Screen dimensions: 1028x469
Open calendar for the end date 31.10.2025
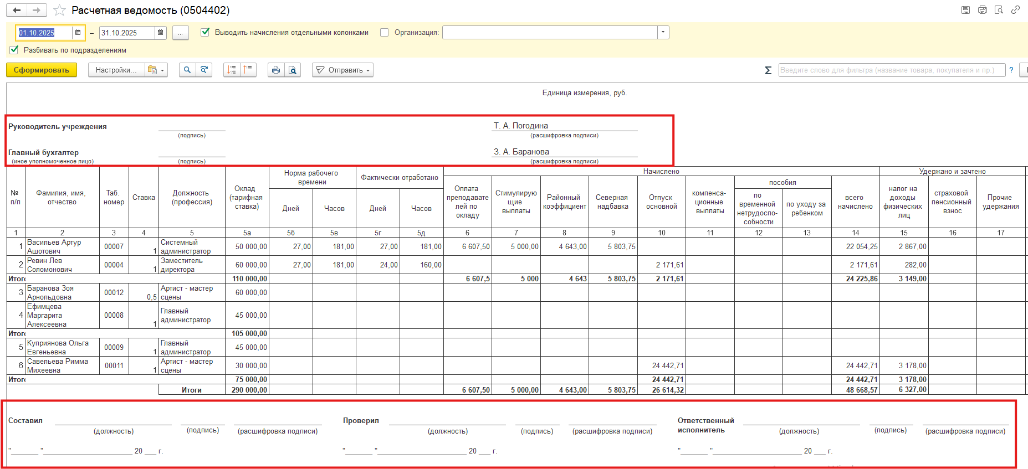(161, 33)
